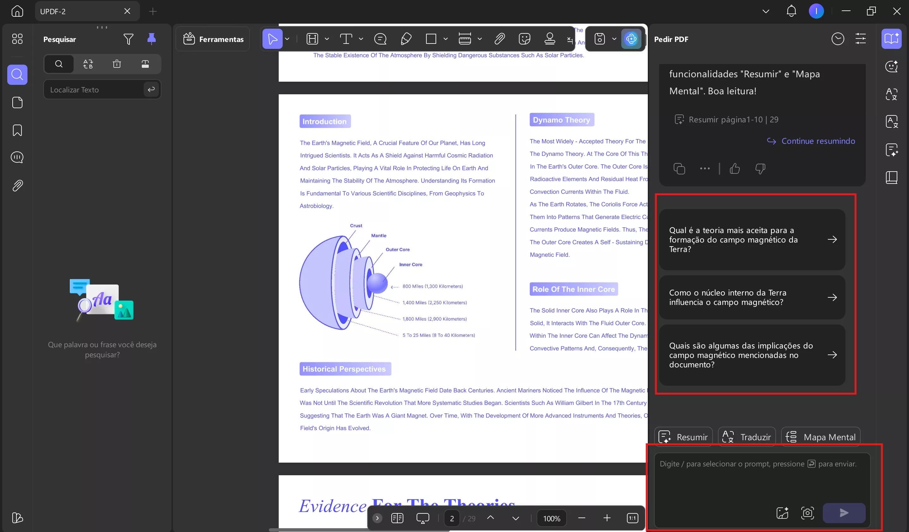
Task: Start slideshow presentation icon
Action: 423,518
